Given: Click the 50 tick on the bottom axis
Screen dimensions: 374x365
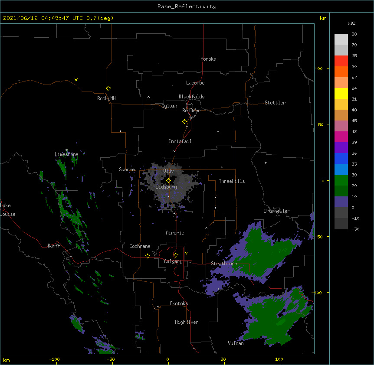Looking at the screenshot, I should (x=223, y=359).
